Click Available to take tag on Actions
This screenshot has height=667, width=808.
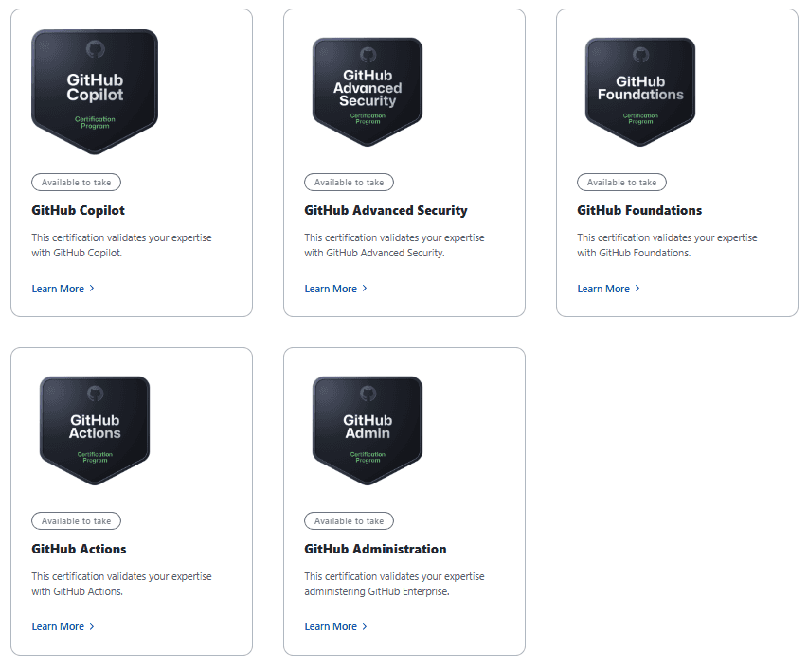pyautogui.click(x=76, y=520)
